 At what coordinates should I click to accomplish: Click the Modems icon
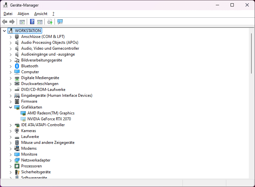[x=17, y=148]
